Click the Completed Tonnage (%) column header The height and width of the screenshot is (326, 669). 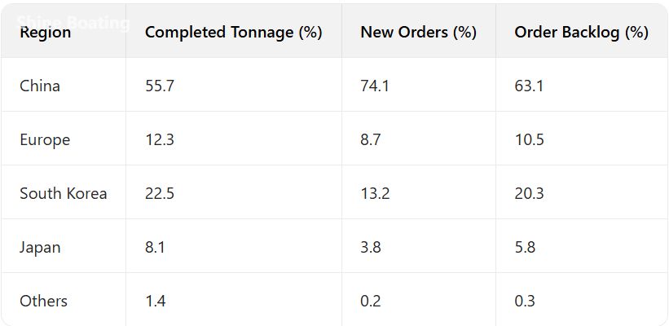233,33
